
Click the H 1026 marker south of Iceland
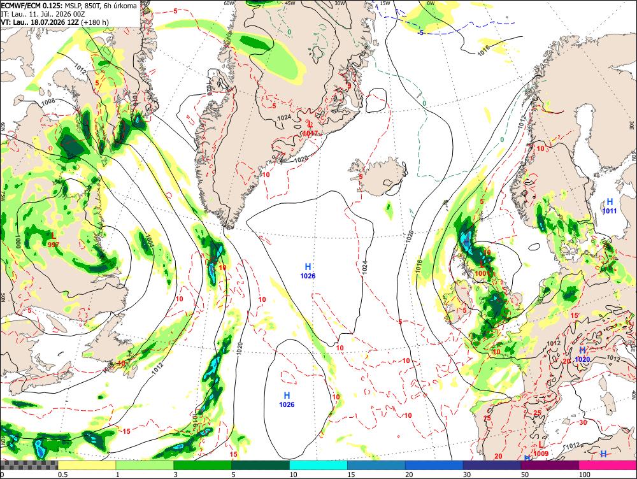(308, 271)
